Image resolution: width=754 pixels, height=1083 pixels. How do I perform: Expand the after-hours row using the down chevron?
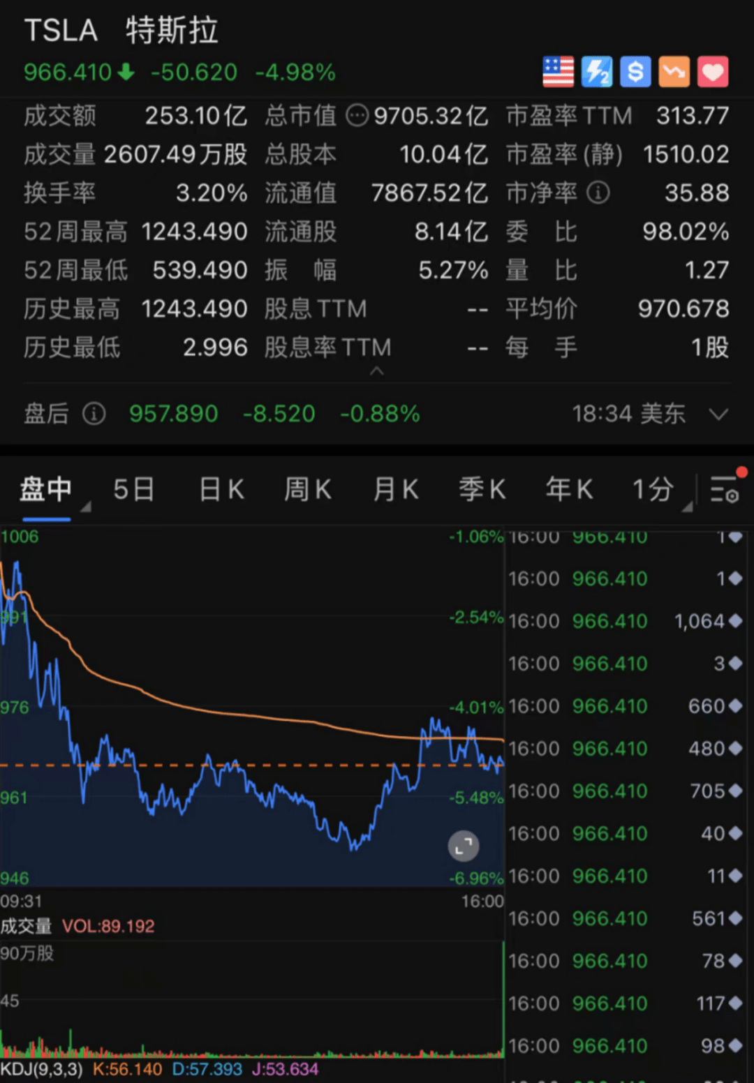[718, 414]
